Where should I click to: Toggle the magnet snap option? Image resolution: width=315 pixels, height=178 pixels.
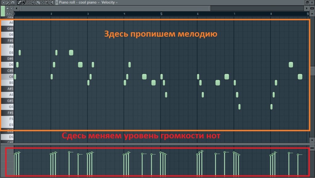13,2
